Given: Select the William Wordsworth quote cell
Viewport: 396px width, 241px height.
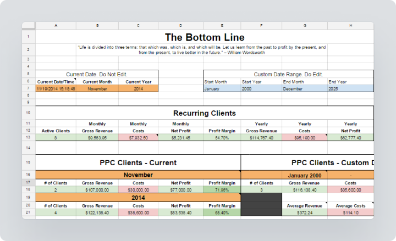Looking at the screenshot, I should (x=202, y=49).
